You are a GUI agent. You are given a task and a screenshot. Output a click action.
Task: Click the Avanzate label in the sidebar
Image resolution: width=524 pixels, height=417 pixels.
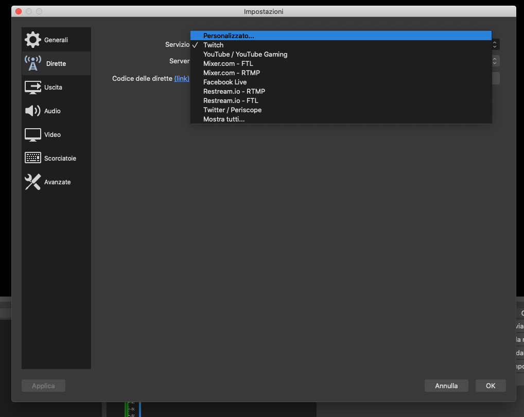[57, 182]
